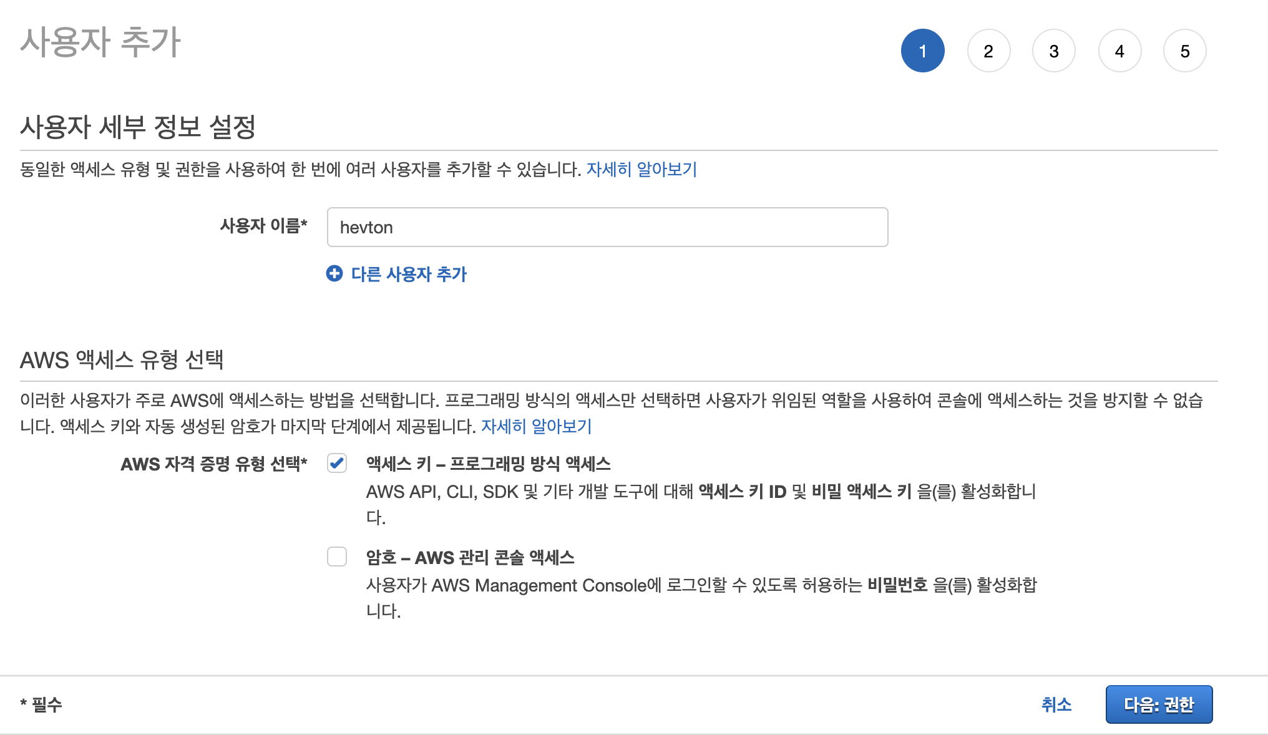
Task: Open wizard step 4
Action: tap(1119, 51)
